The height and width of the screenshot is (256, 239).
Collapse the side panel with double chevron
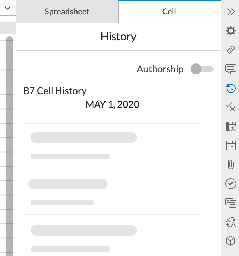point(231,12)
